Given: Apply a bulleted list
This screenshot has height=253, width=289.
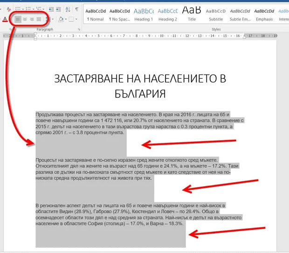Looking at the screenshot, I should click(18, 9).
